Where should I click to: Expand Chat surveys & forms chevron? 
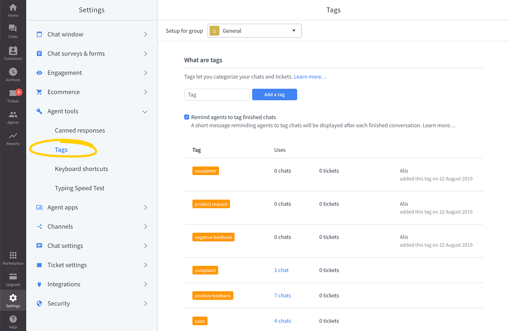[145, 54]
